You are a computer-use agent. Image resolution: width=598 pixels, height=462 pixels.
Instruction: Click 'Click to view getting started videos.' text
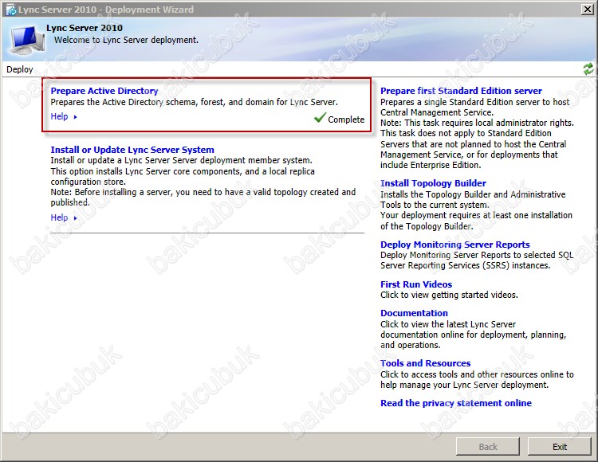point(449,295)
